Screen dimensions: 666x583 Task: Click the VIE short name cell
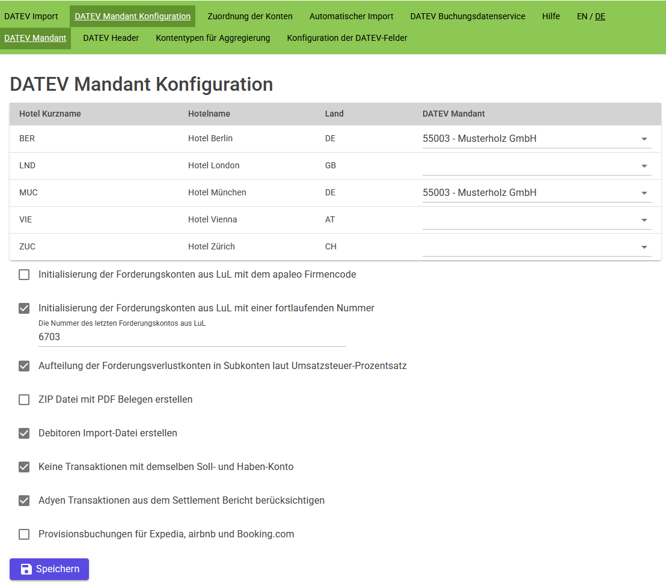point(25,219)
